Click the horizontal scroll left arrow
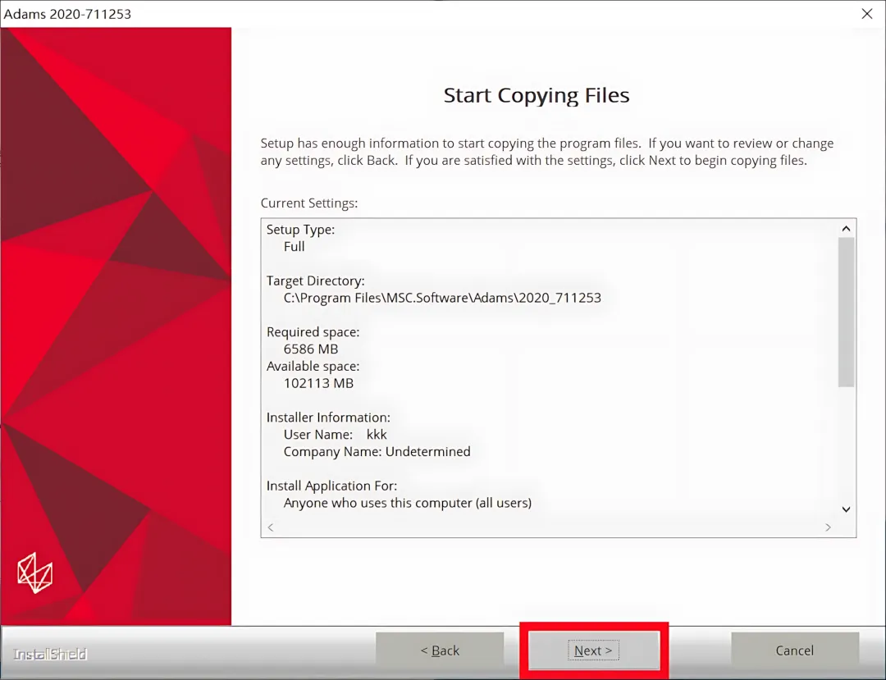The width and height of the screenshot is (886, 680). (271, 527)
